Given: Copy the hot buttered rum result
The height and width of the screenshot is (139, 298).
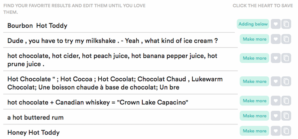Looking at the screenshot, I should (x=286, y=116).
